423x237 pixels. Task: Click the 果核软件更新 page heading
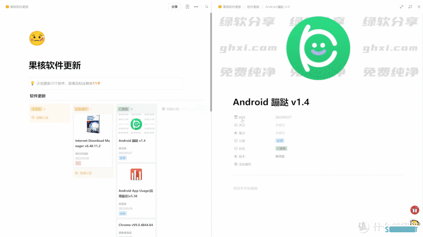point(55,65)
